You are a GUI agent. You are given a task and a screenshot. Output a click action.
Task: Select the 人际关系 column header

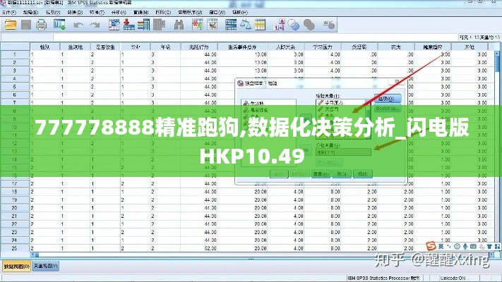point(285,47)
